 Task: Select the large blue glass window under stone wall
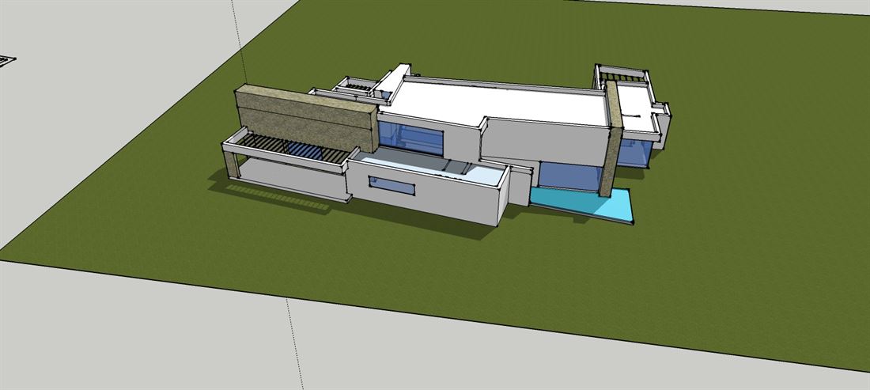click(411, 138)
